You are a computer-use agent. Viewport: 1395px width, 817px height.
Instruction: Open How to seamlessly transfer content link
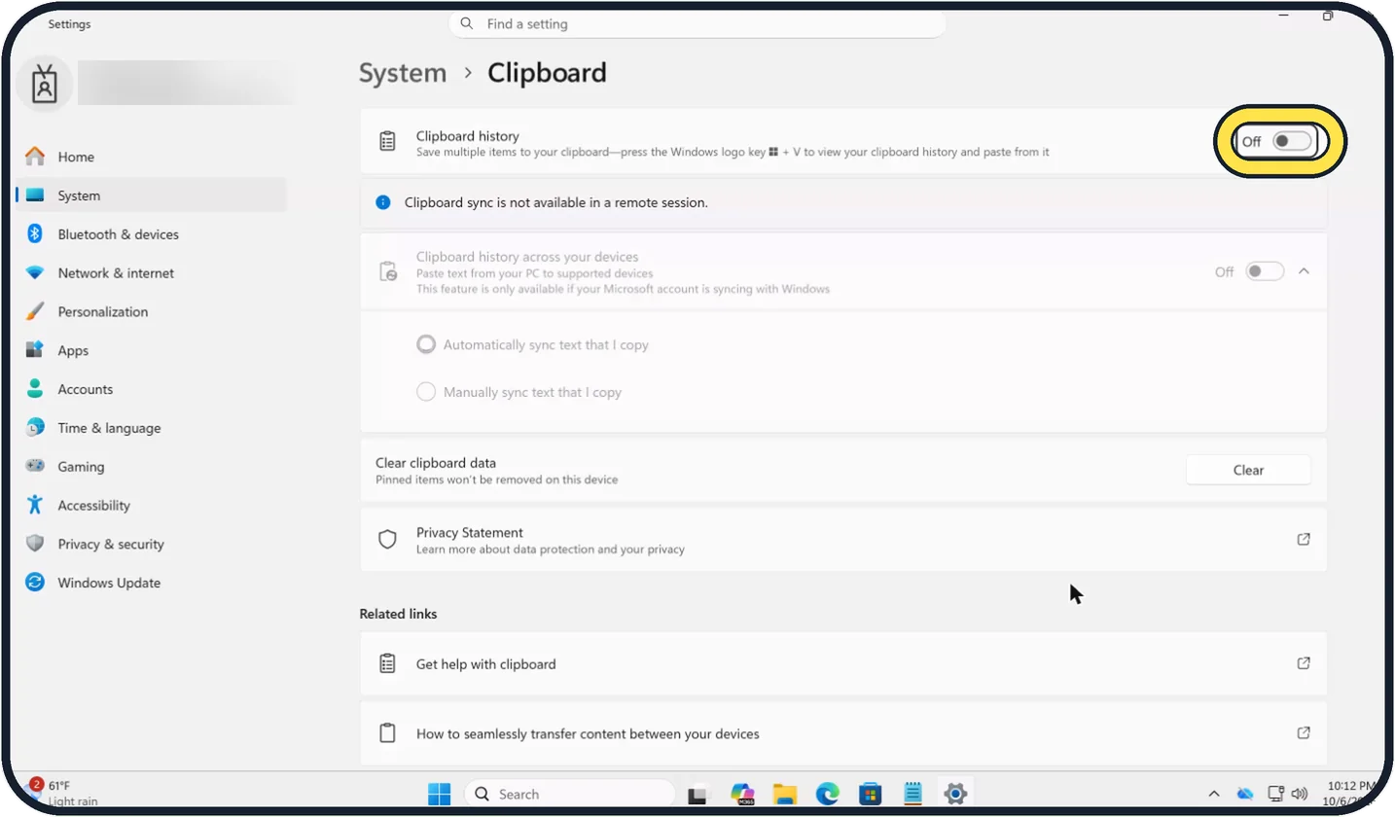(843, 733)
